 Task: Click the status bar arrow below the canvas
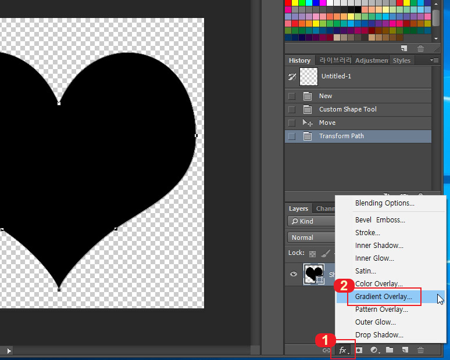[9, 351]
